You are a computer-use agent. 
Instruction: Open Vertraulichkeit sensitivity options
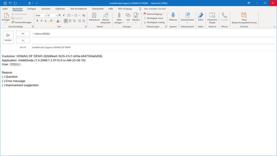pos(187,18)
